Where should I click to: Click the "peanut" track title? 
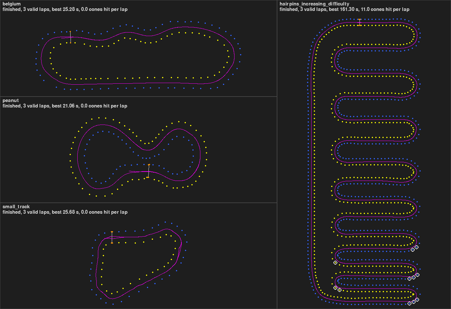pos(11,100)
